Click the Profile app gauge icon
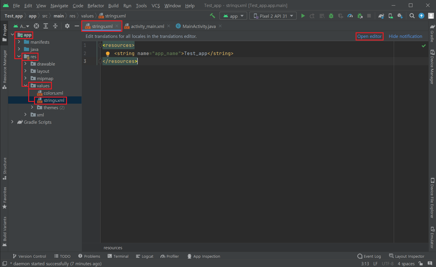This screenshot has height=267, width=436. [350, 16]
